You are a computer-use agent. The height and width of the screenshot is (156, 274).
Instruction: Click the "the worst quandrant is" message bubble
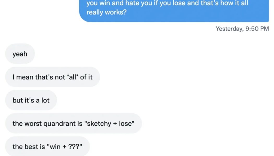click(x=73, y=123)
